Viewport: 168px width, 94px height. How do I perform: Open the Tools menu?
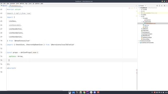(30, 3)
